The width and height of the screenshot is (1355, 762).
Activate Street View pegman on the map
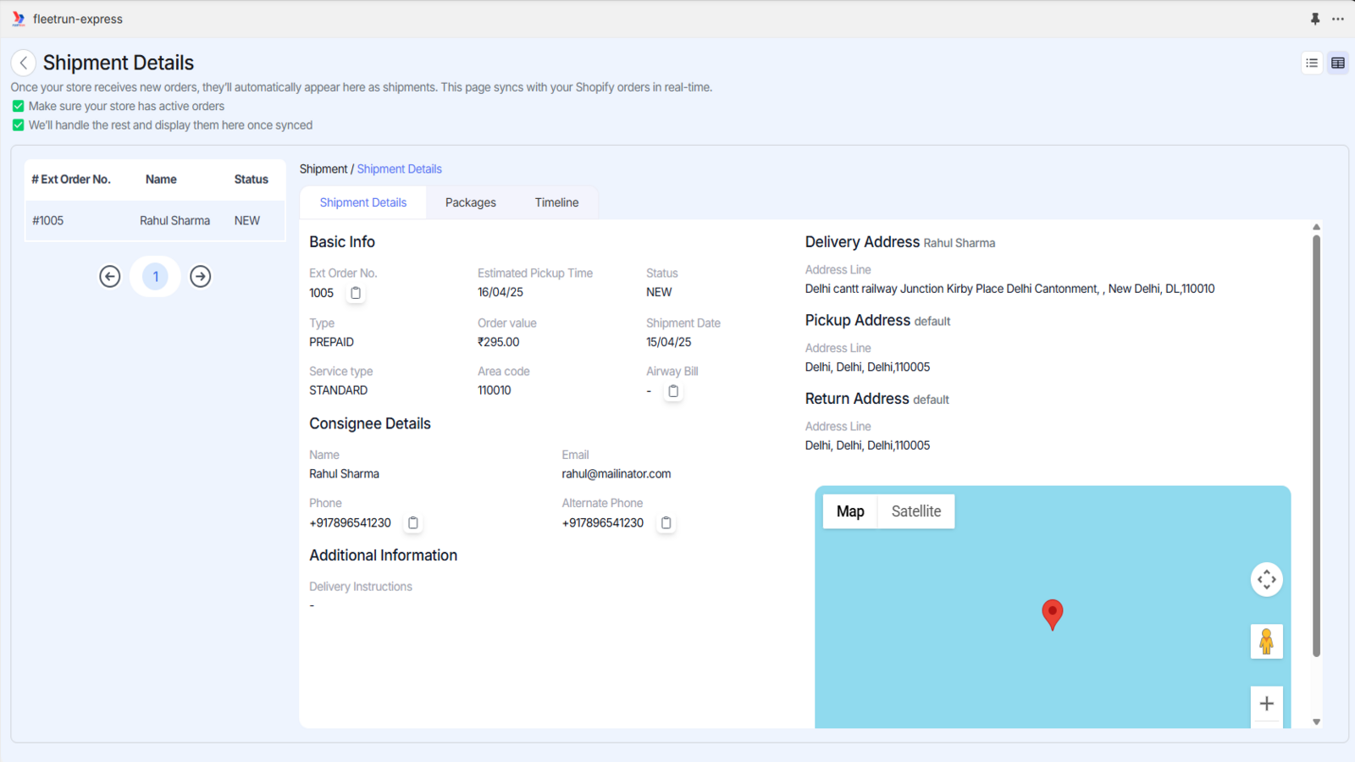coord(1267,642)
